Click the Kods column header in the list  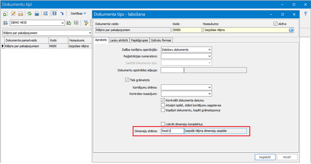58,40
